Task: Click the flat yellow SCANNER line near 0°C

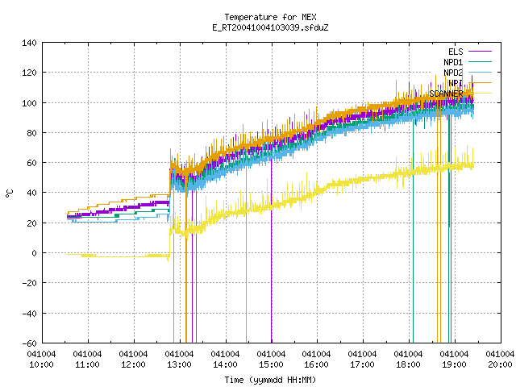Action: 119,256
